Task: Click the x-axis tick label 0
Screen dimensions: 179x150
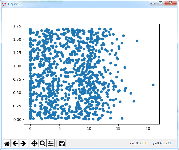Action: click(x=30, y=129)
